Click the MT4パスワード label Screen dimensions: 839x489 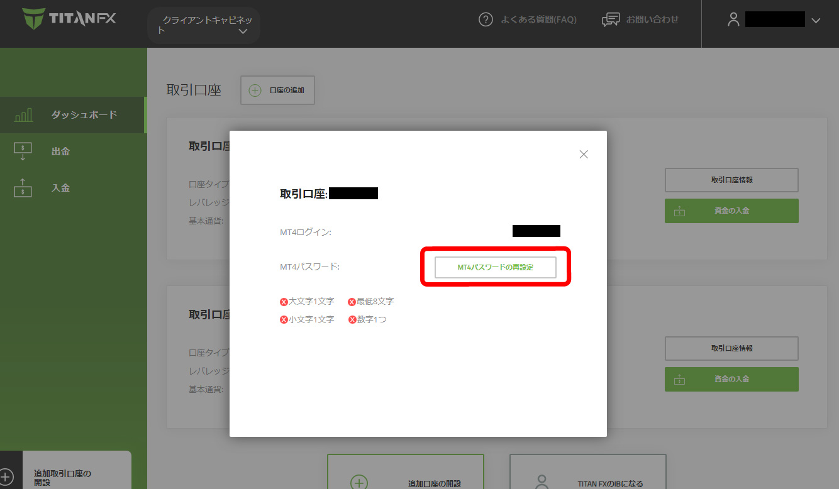point(309,266)
